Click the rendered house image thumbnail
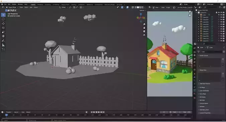Screen dimensions: 226x122 tap(169, 54)
